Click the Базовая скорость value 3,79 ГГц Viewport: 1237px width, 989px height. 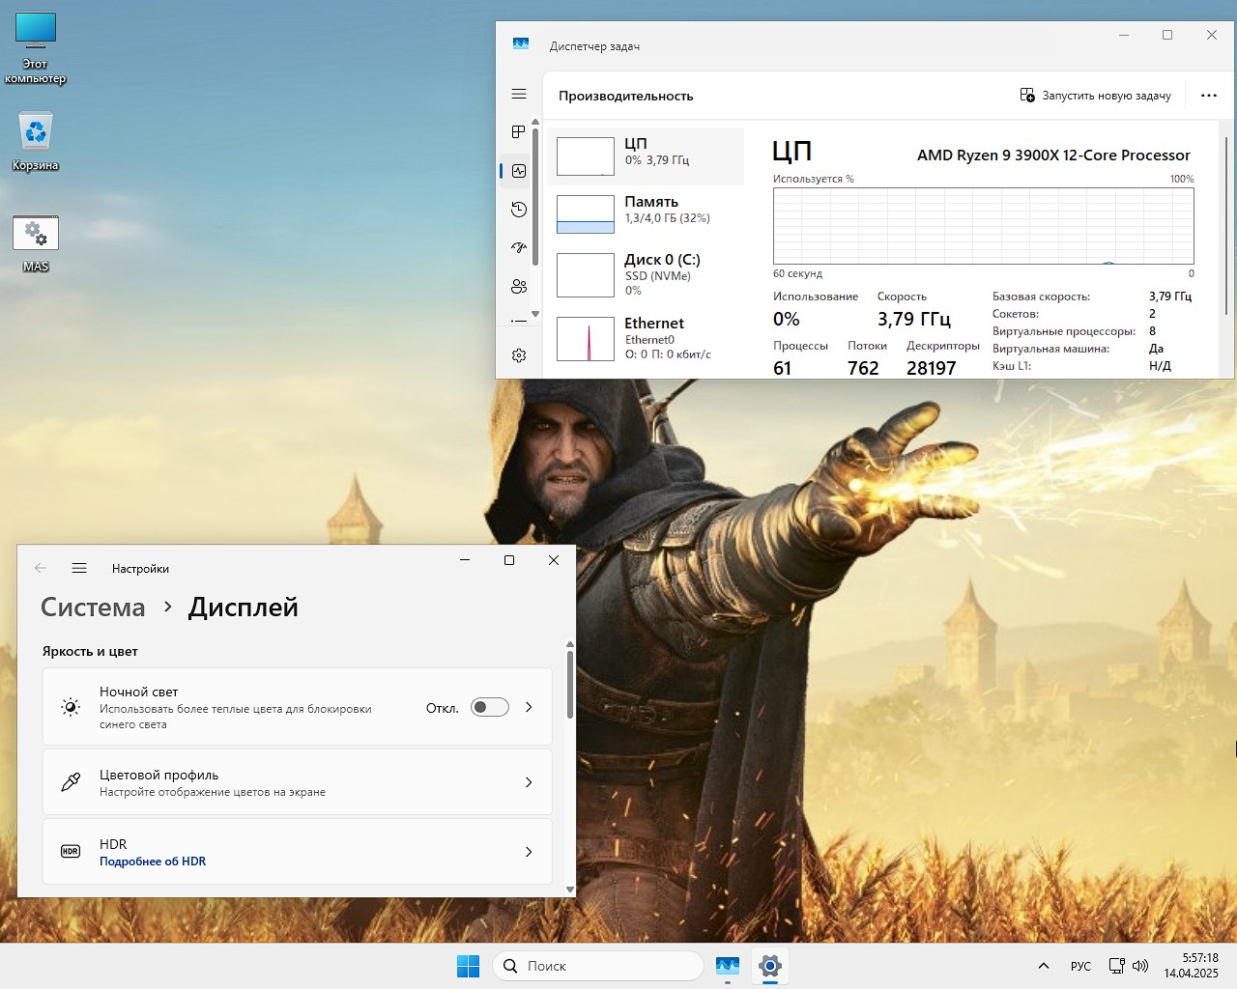coord(1170,297)
